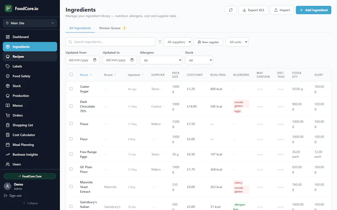This screenshot has height=210, width=337.
Task: Open the Menus book icon
Action: coord(8,105)
